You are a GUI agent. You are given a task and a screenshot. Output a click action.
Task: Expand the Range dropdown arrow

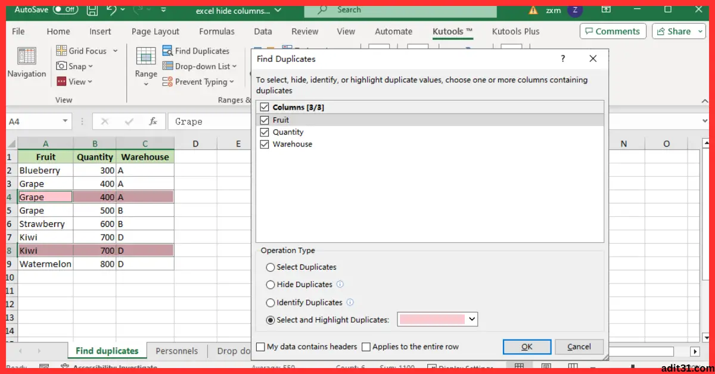(x=146, y=84)
